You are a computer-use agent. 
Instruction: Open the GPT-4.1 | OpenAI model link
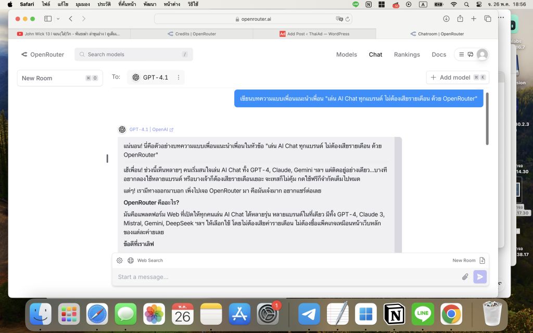[151, 130]
